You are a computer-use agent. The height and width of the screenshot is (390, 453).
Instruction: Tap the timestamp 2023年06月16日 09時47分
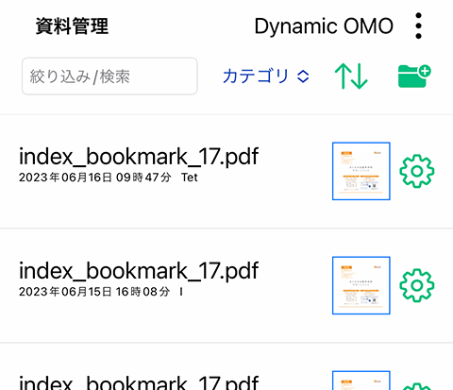[95, 178]
